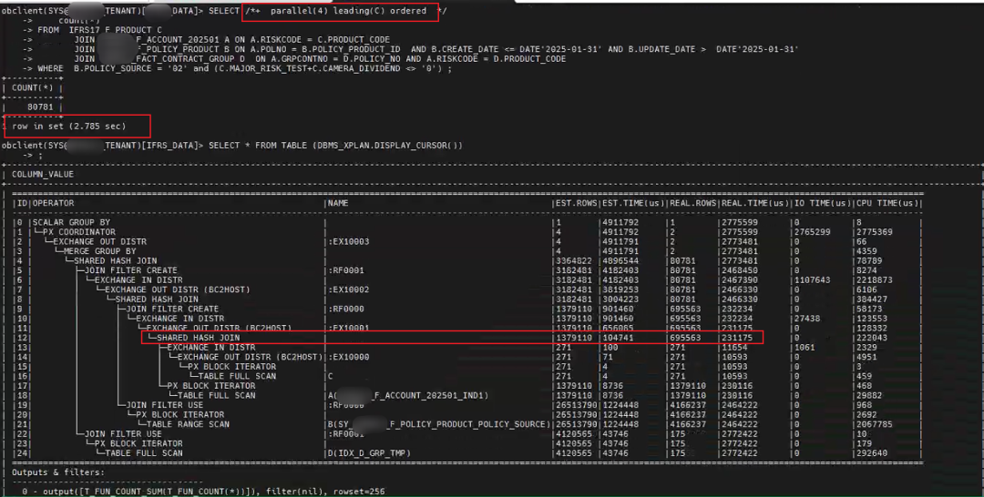Click the 'Outputs & filters:' heading
This screenshot has height=497, width=984.
pos(58,472)
